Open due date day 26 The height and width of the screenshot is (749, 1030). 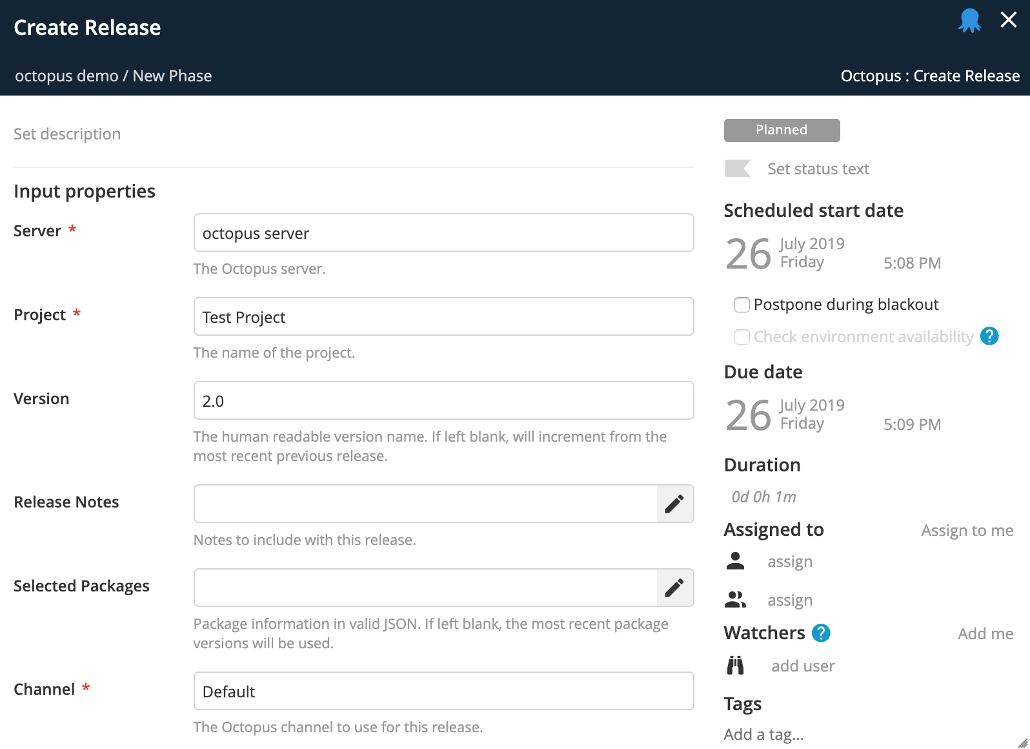click(748, 415)
